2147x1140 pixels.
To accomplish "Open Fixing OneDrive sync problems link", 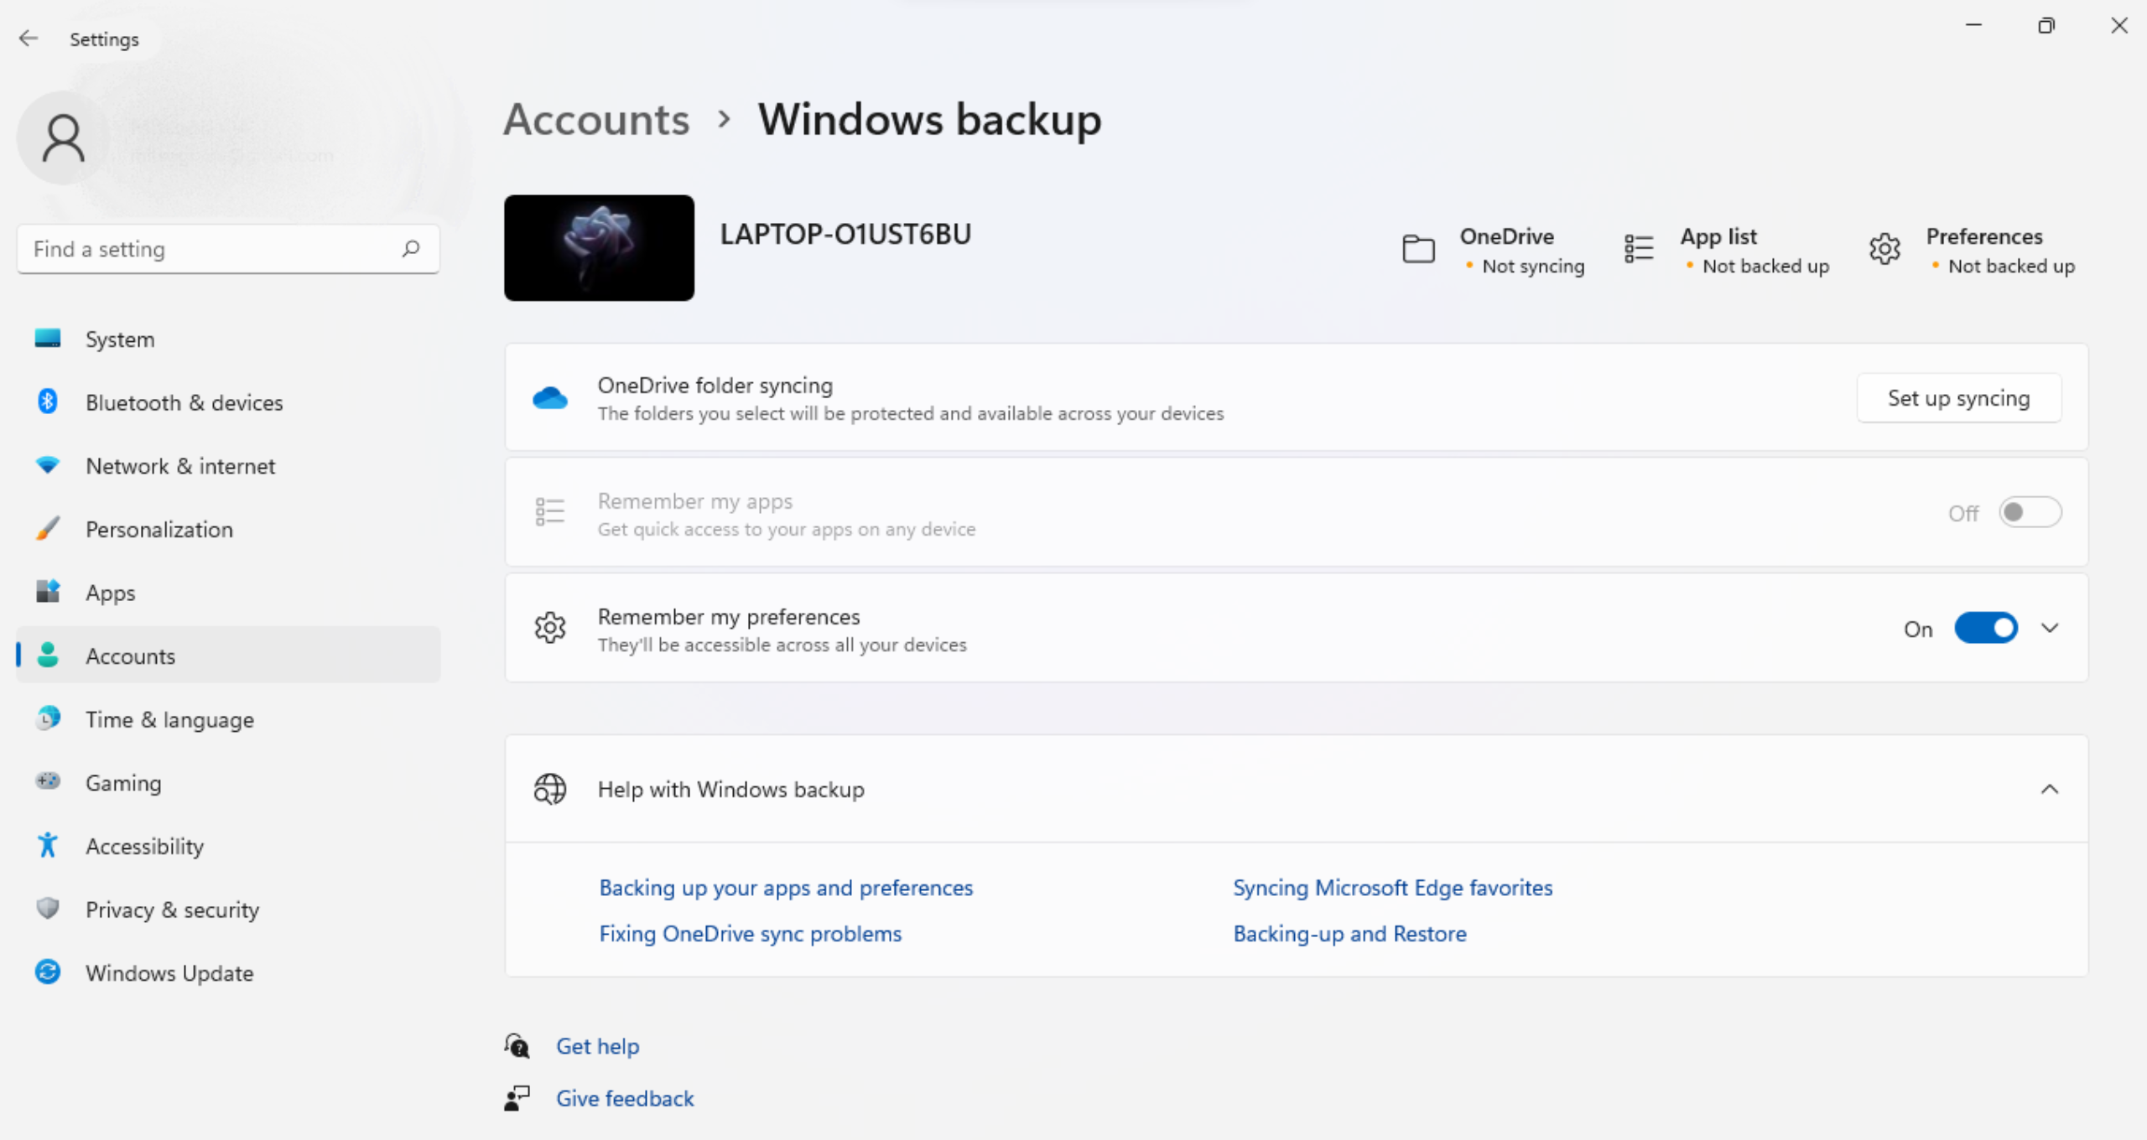I will (x=750, y=933).
